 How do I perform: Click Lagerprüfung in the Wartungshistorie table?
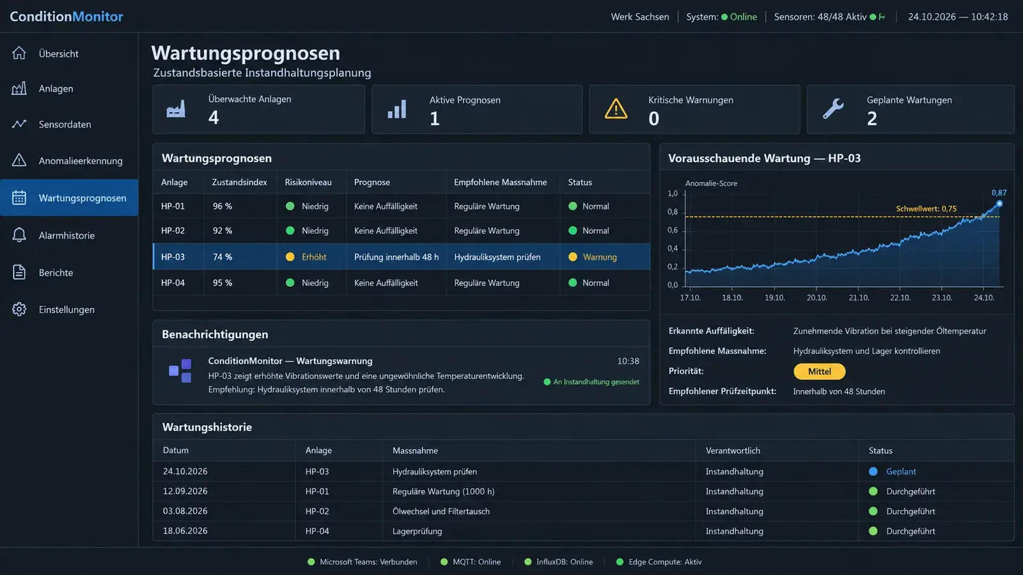tap(418, 531)
